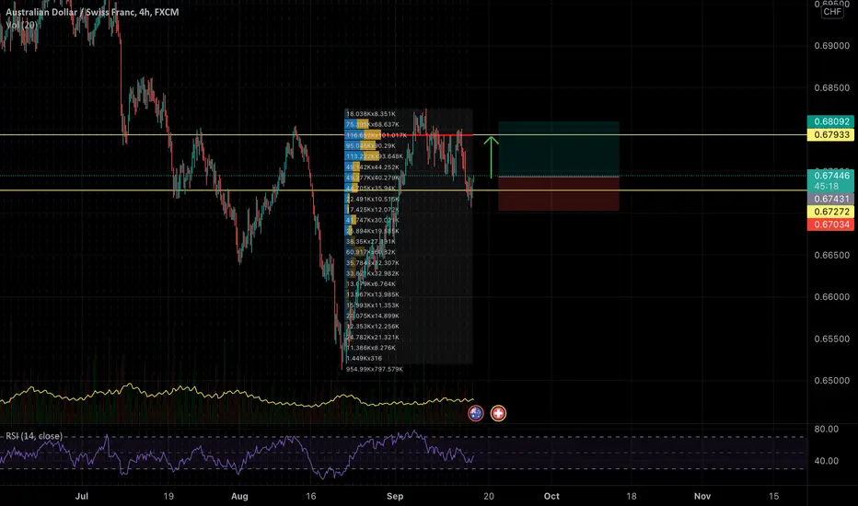Click the Australian Dollar / Swiss Franc title
The image size is (858, 506).
pos(69,12)
